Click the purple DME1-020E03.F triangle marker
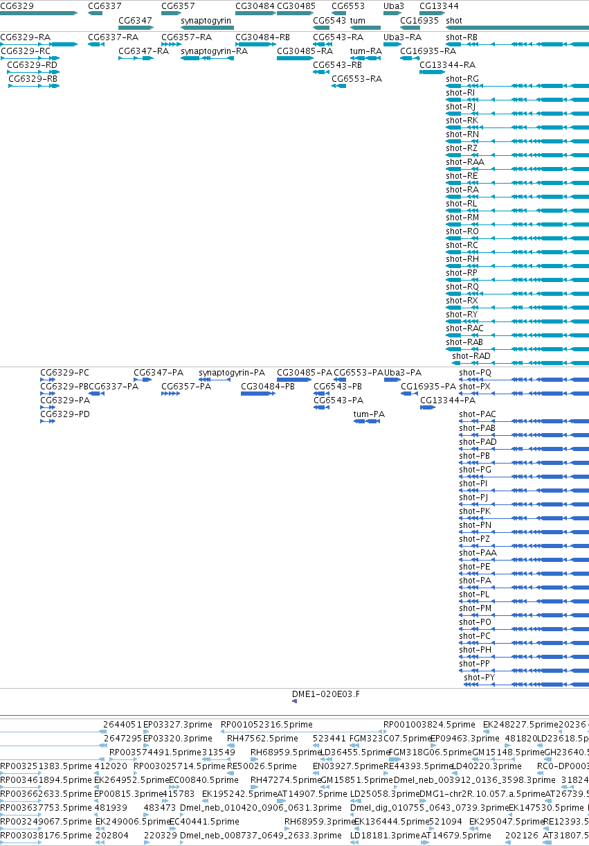 [294, 701]
